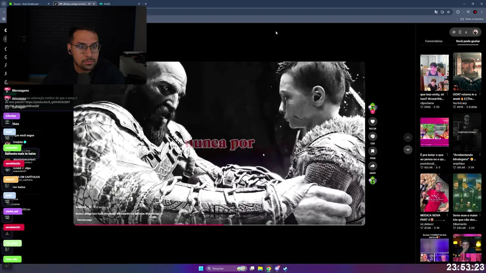Image resolution: width=486 pixels, height=273 pixels.
Task: Open the Windows Start button
Action: click(x=201, y=268)
